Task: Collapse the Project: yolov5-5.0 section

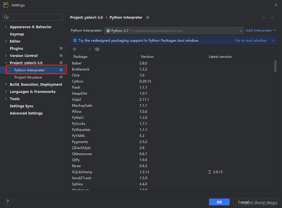Action: [x=6, y=63]
